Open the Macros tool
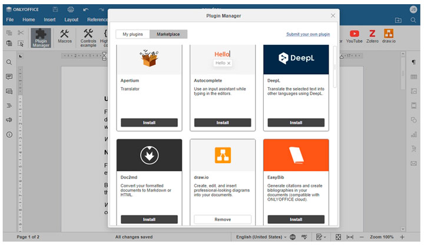This screenshot has height=245, width=424. pos(65,37)
